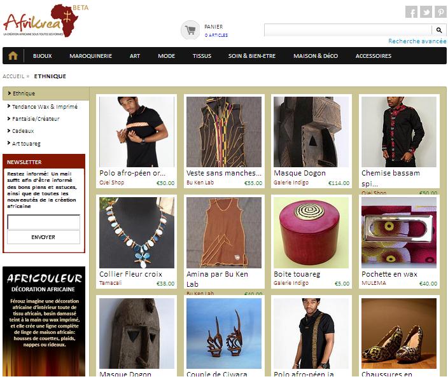
Task: Open the Twitter bird icon link
Action: point(426,12)
